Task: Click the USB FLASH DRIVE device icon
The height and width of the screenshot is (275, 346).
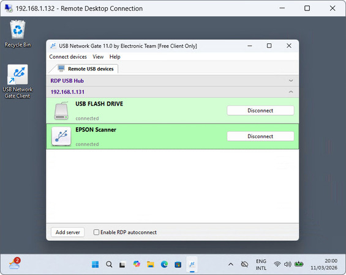Action: coord(61,111)
